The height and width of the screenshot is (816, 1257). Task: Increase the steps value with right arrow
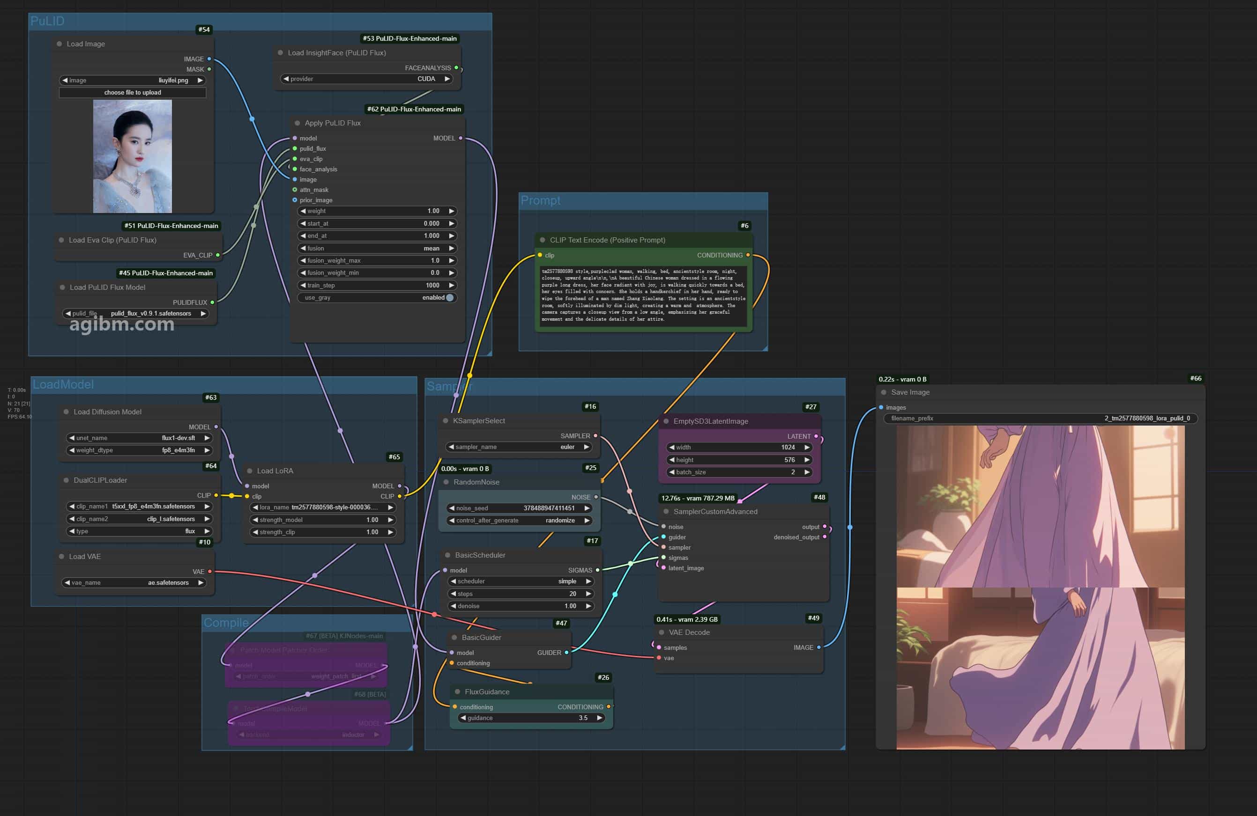588,594
